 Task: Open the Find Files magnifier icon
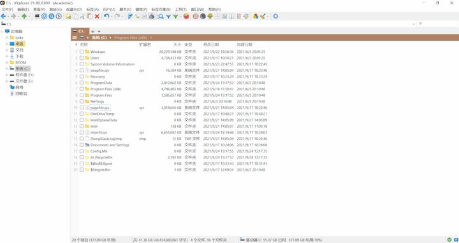[161, 17]
